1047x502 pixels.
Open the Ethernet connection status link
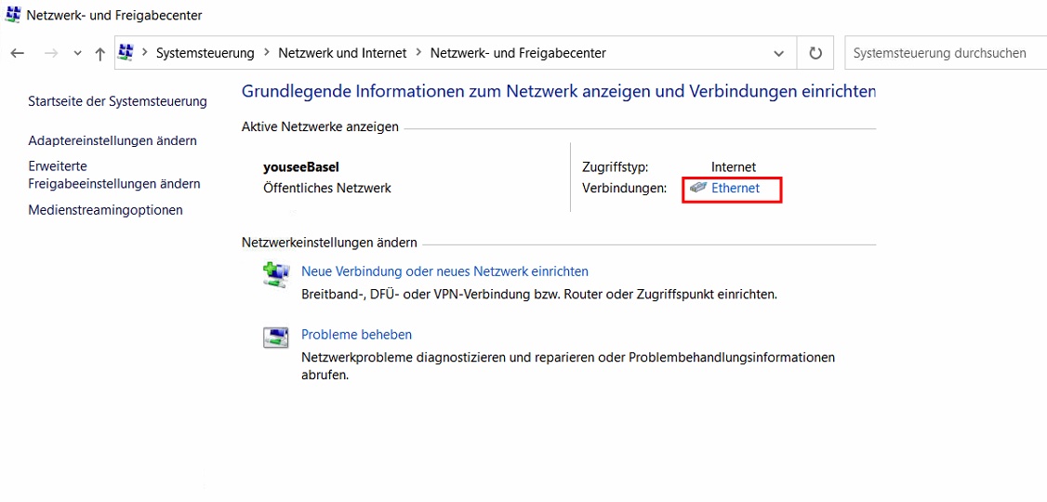(735, 188)
